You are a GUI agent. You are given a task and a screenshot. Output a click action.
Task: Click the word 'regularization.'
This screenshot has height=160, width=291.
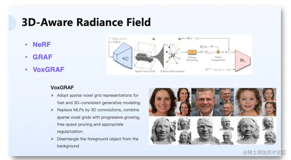click(70, 132)
